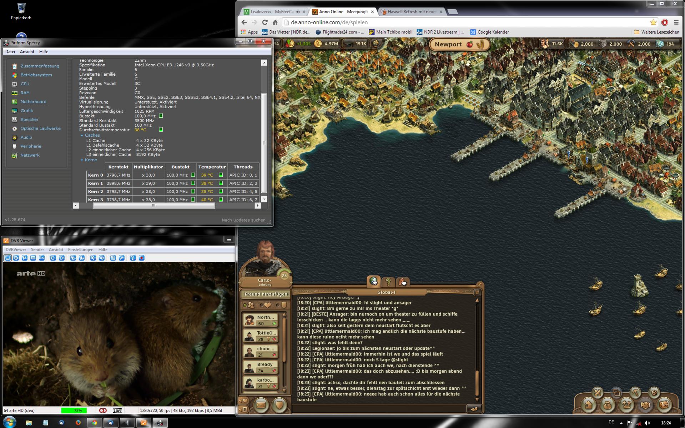Expand the list side panel arrow in Anno
The height and width of the screenshot is (428, 685).
click(x=243, y=409)
